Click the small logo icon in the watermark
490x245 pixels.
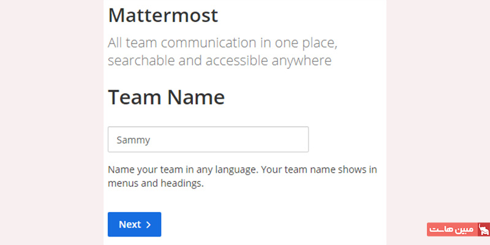click(483, 230)
